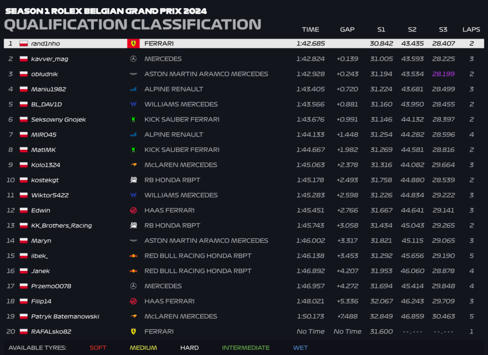Click driver name Przemo0078
The width and height of the screenshot is (488, 355).
pos(51,286)
